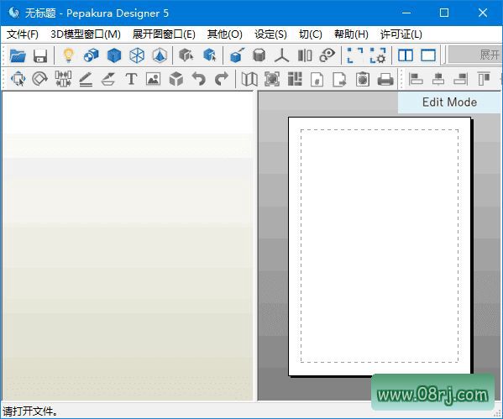Viewport: 503px width, 419px height.
Task: Align parts left icon
Action: click(x=416, y=79)
